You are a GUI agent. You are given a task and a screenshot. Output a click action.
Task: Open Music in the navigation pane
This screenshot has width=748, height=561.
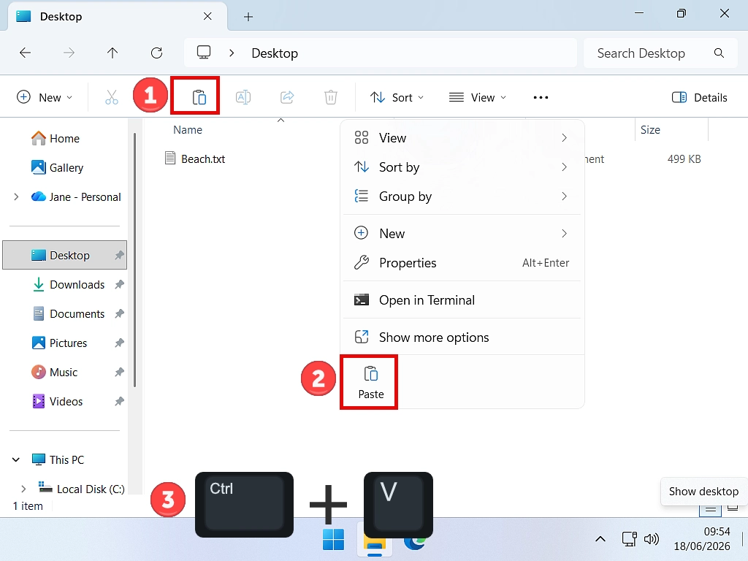tap(64, 372)
